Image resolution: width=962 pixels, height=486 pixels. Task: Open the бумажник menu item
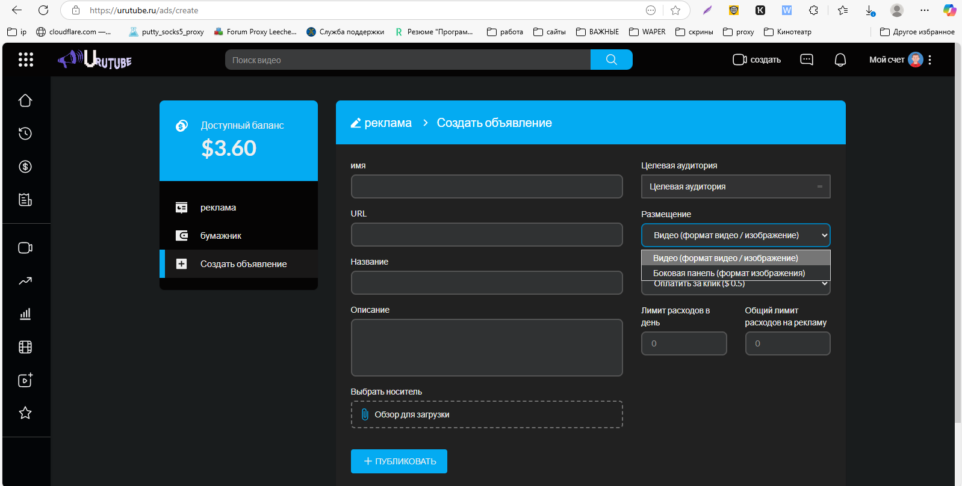[220, 236]
